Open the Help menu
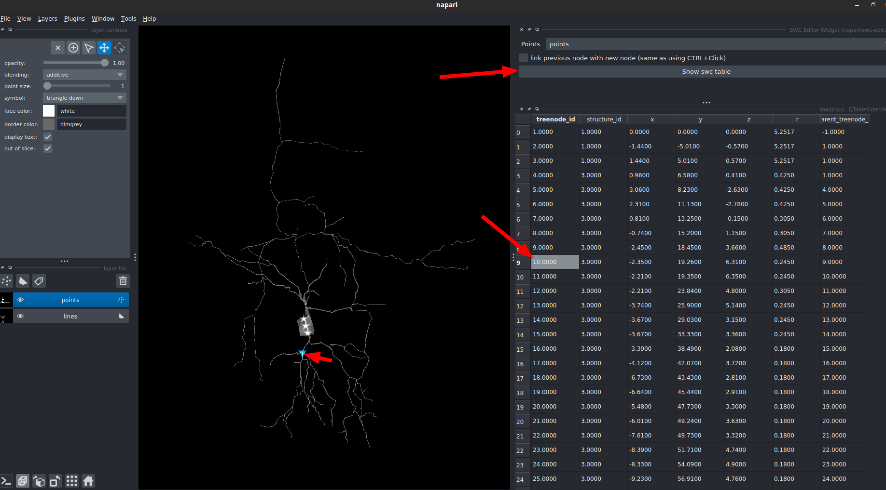This screenshot has height=490, width=886. [x=150, y=19]
